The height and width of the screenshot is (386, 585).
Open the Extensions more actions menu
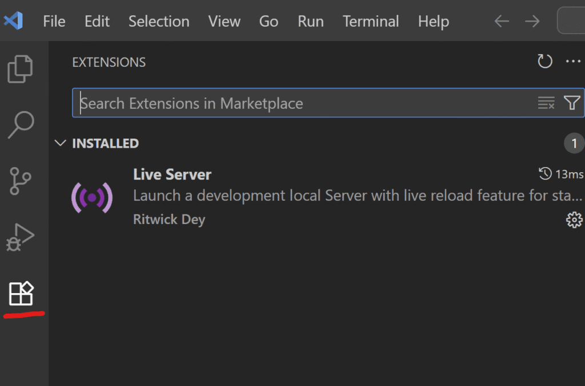coord(573,62)
